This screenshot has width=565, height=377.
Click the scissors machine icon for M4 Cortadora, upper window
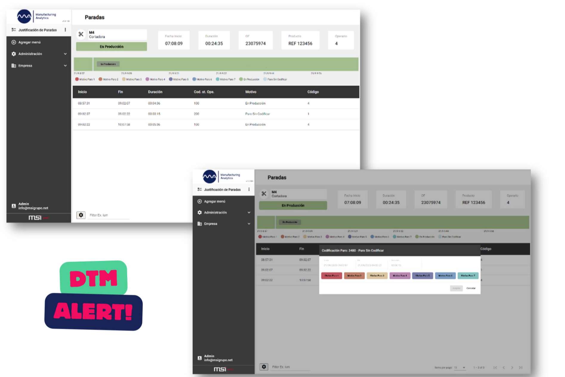coord(81,34)
